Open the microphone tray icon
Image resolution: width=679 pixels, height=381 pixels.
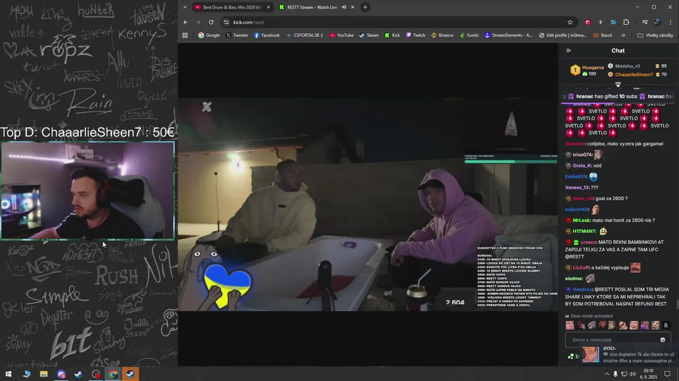615,374
